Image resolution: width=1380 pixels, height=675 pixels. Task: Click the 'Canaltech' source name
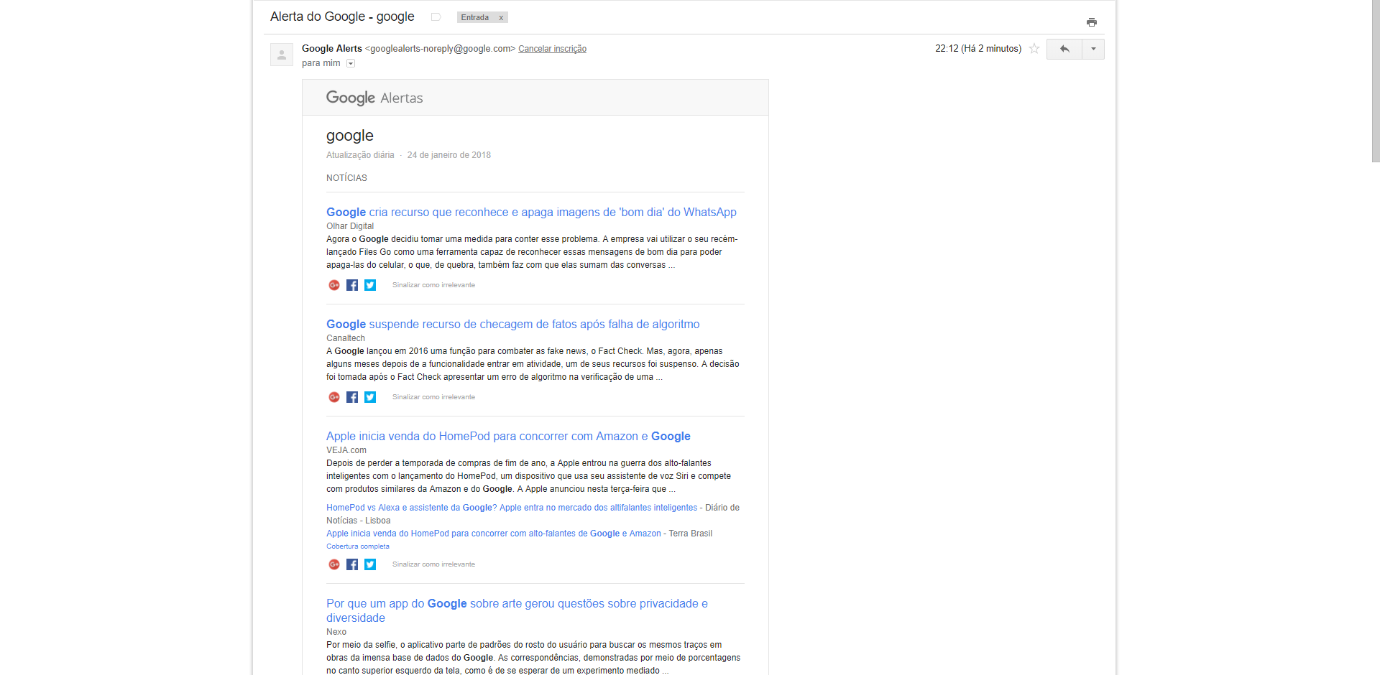[x=346, y=338]
